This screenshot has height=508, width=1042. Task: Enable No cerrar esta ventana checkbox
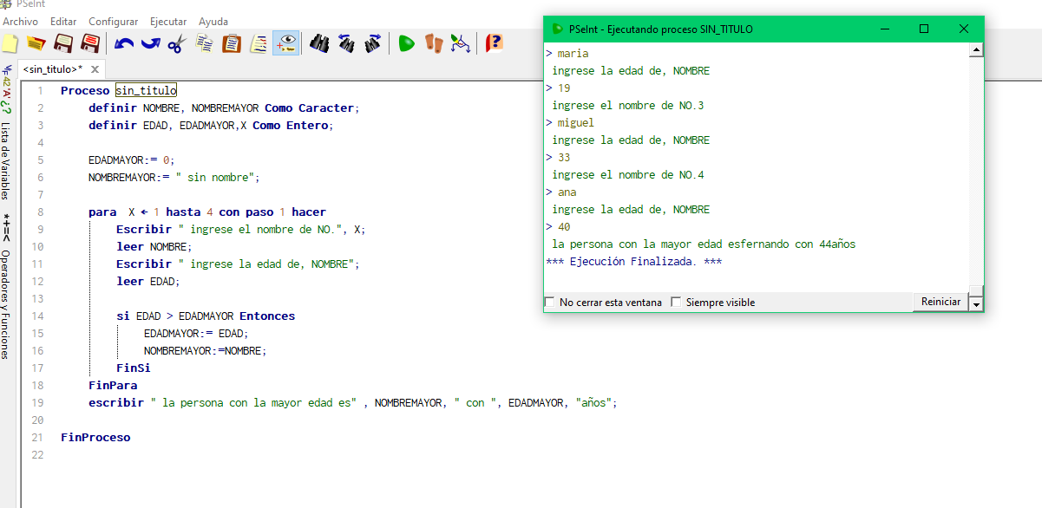[x=549, y=303]
